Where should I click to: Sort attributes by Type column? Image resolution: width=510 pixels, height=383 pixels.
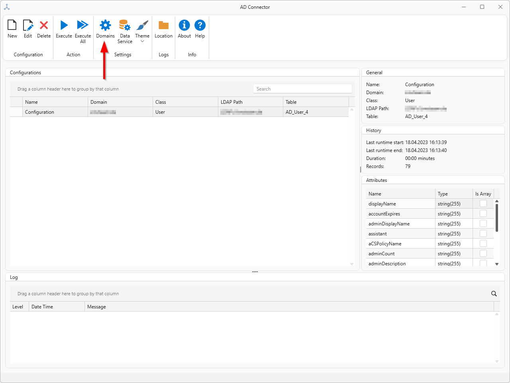(x=454, y=194)
